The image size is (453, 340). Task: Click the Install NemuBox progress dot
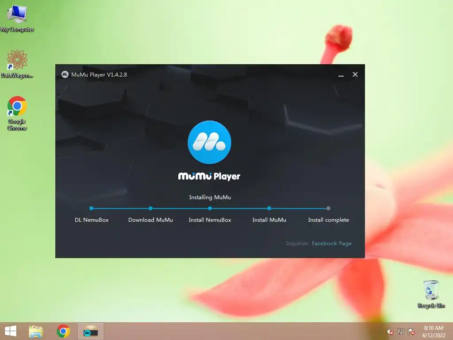210,208
